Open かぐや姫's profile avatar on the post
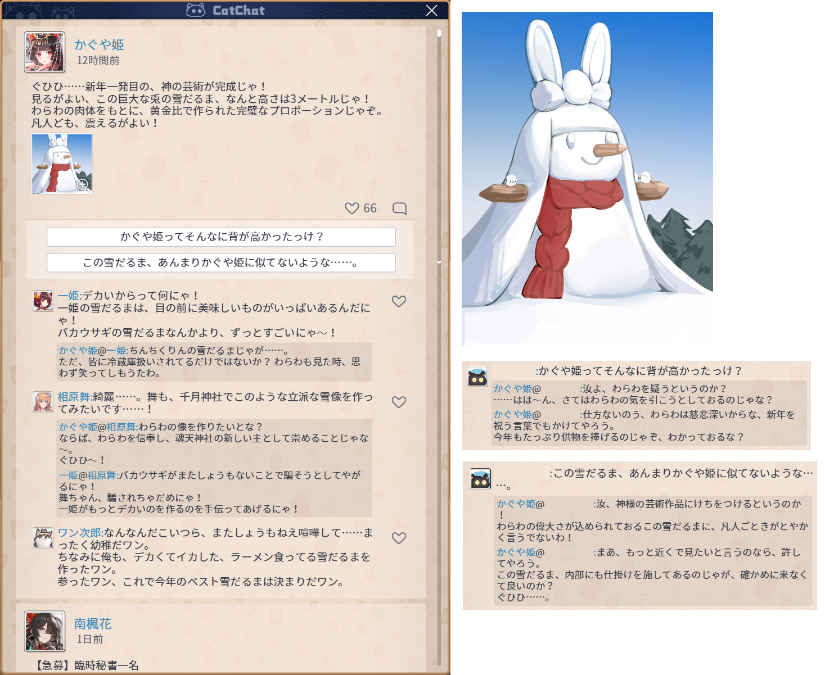825x675 pixels. click(44, 52)
